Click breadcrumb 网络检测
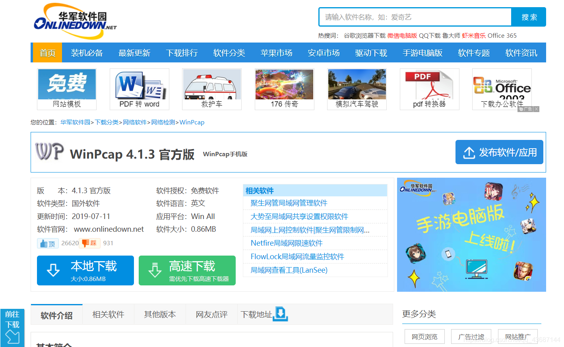 [x=163, y=122]
